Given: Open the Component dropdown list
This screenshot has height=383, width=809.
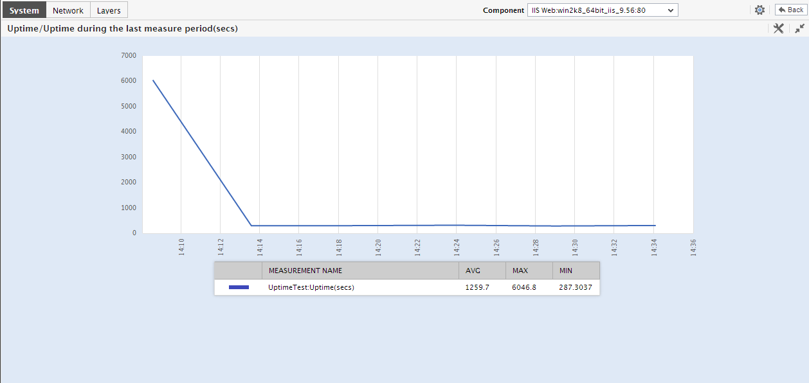Looking at the screenshot, I should coord(603,10).
